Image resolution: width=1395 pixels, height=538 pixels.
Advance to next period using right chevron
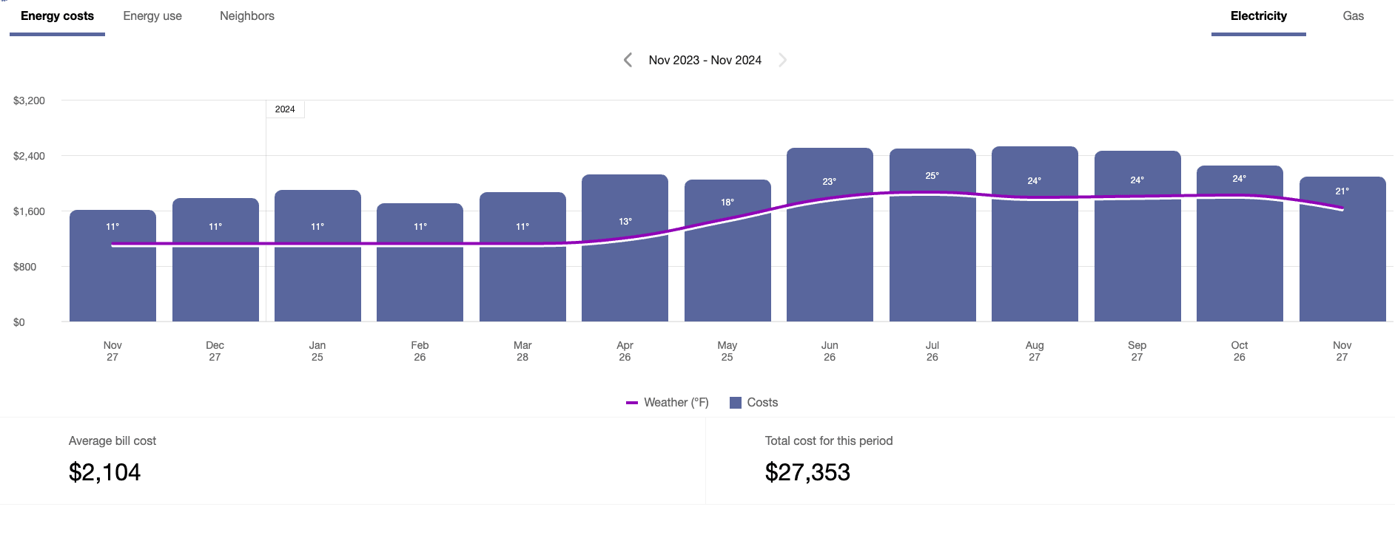pos(782,60)
